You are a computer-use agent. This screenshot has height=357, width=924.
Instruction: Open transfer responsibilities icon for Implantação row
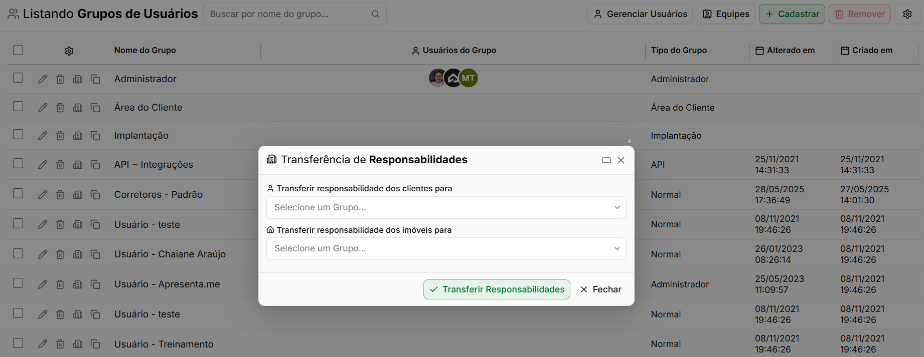[x=78, y=136]
